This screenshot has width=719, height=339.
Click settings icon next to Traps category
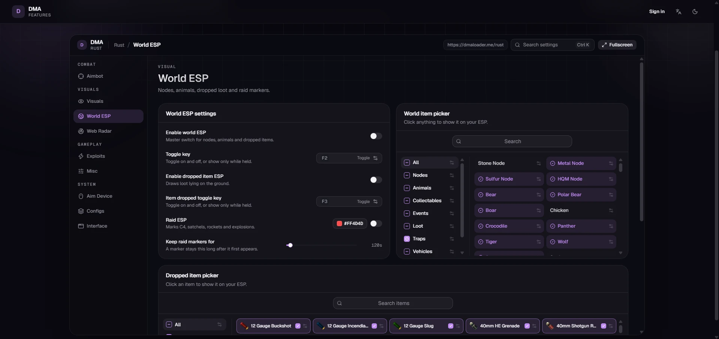pyautogui.click(x=452, y=239)
